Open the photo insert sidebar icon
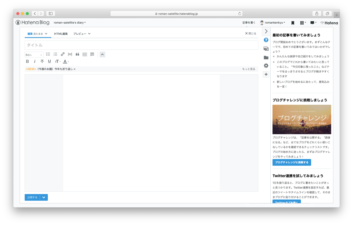 [266, 49]
